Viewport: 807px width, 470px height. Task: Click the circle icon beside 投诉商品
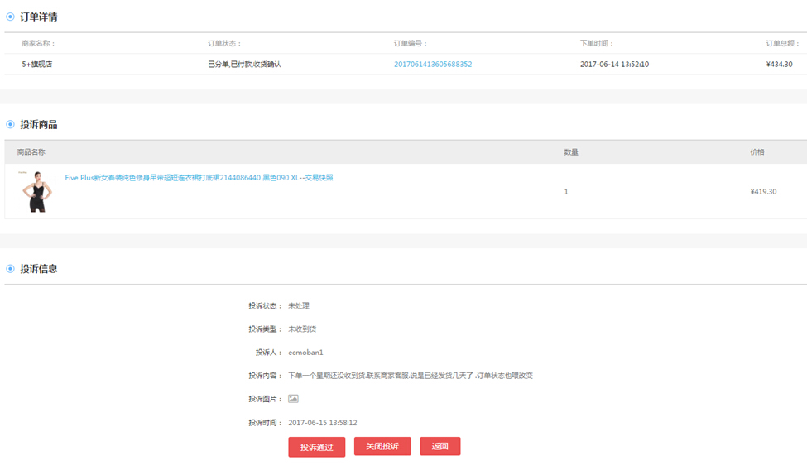point(10,124)
